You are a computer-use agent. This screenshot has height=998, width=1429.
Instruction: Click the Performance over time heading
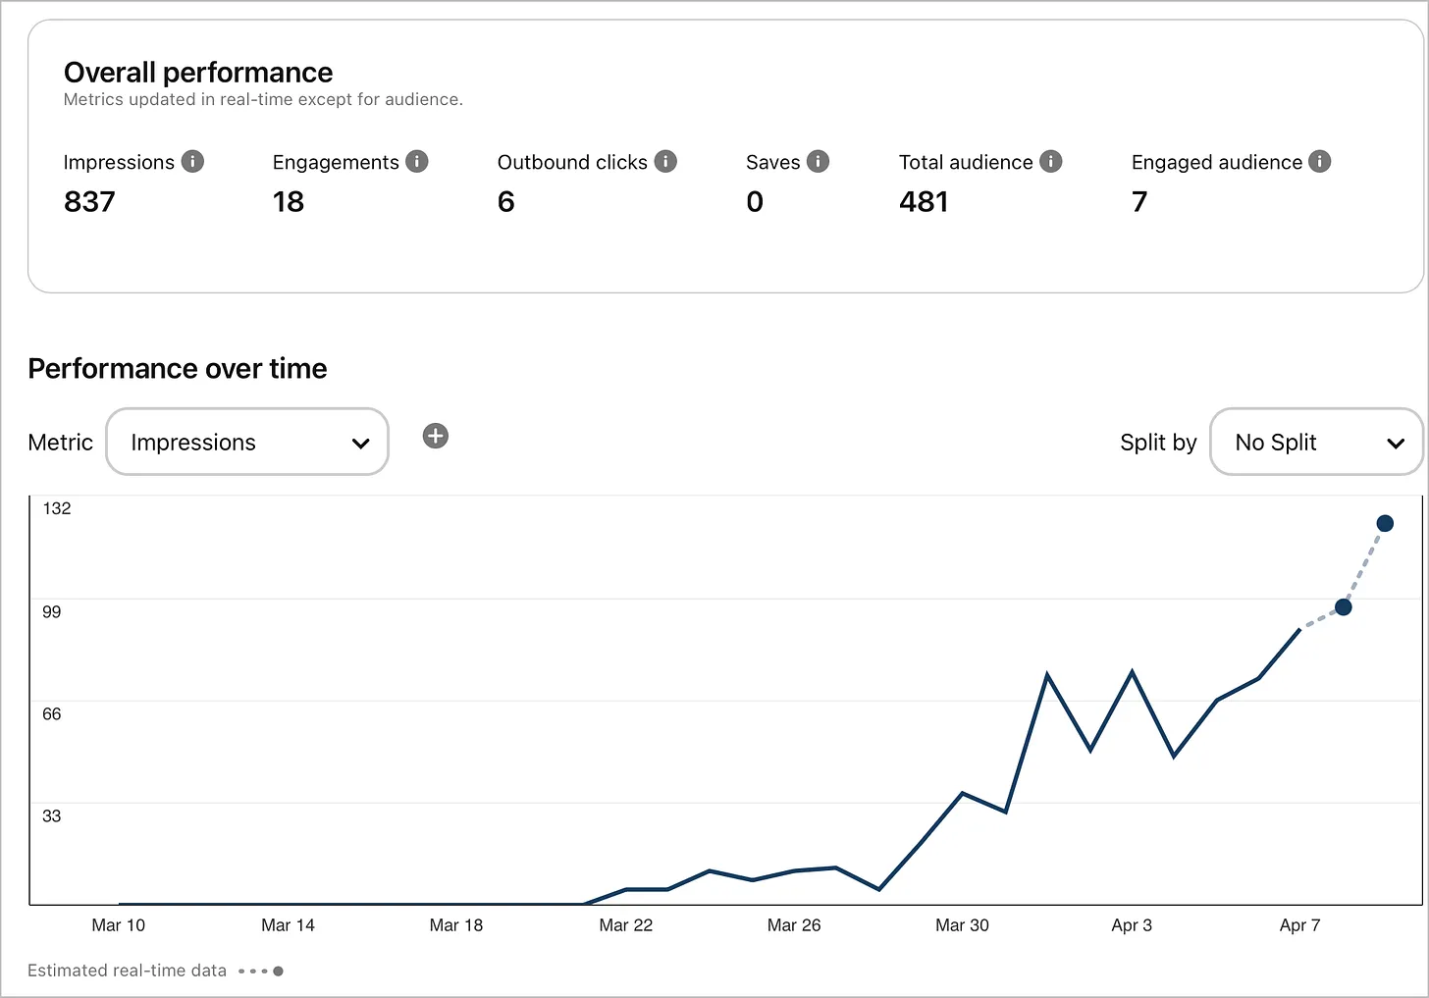(178, 369)
